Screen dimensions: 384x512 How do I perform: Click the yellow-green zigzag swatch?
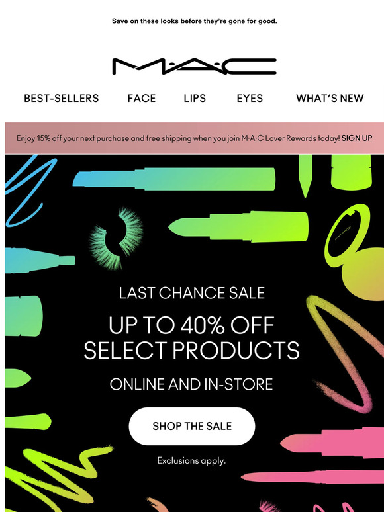[x=56, y=477]
